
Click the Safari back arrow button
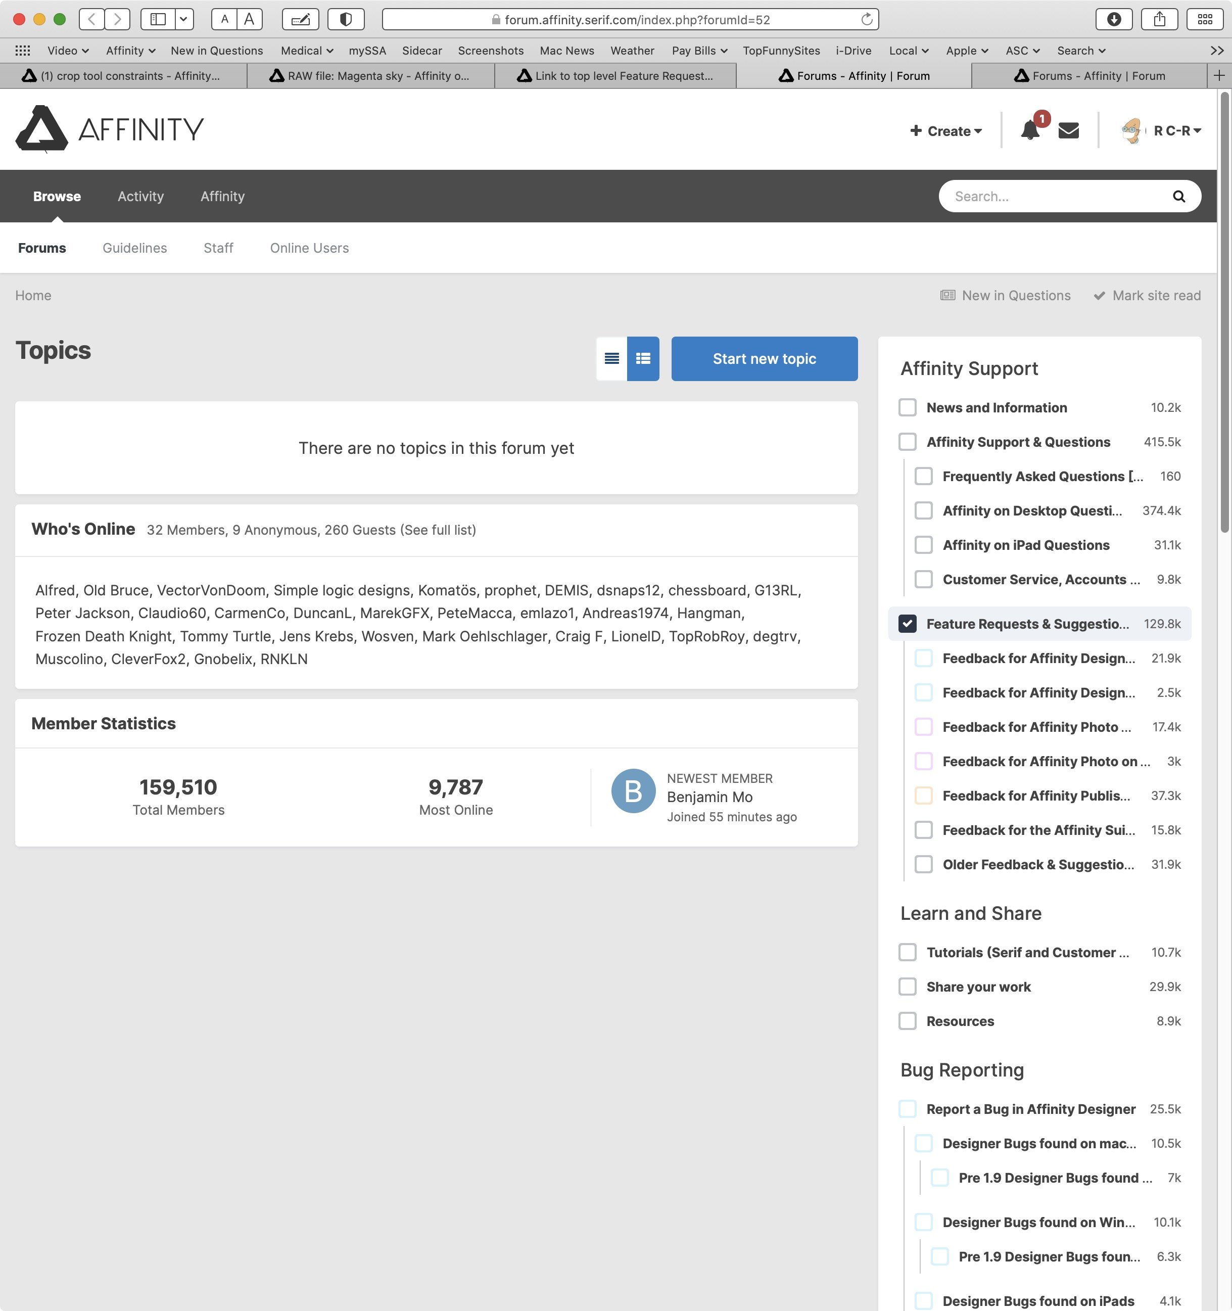coord(91,19)
